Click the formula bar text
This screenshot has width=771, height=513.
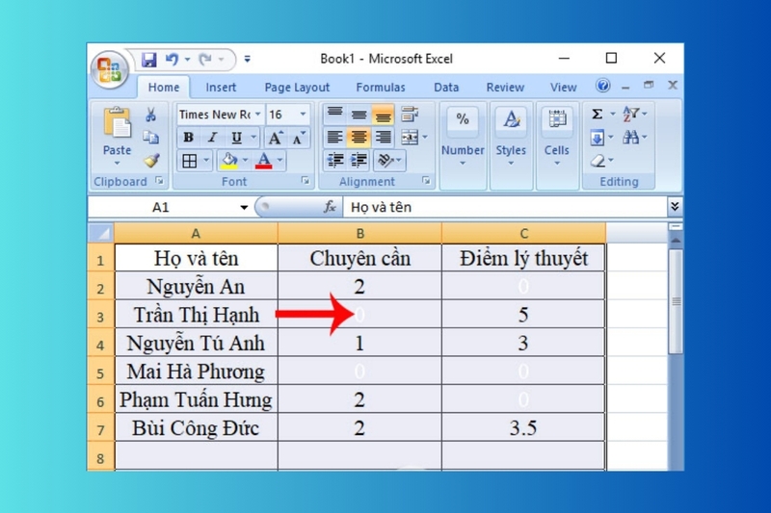381,207
